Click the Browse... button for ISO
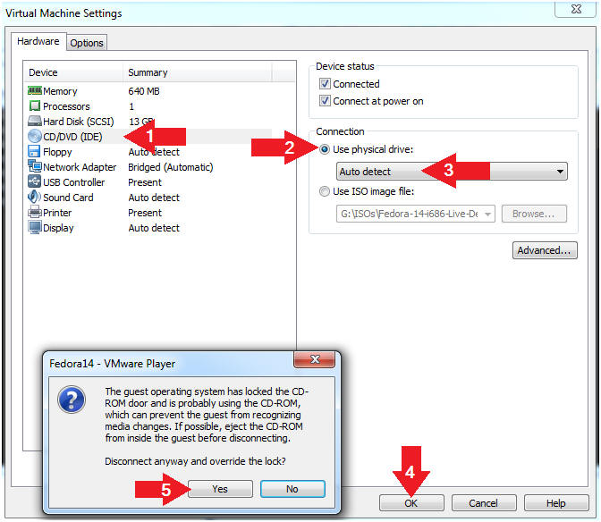Image resolution: width=601 pixels, height=522 pixels. coord(534,214)
